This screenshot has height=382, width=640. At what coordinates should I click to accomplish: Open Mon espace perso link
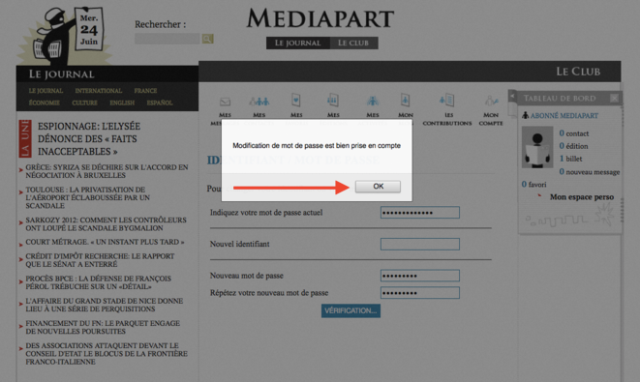[582, 197]
